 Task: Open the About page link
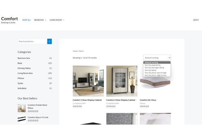click(196, 20)
